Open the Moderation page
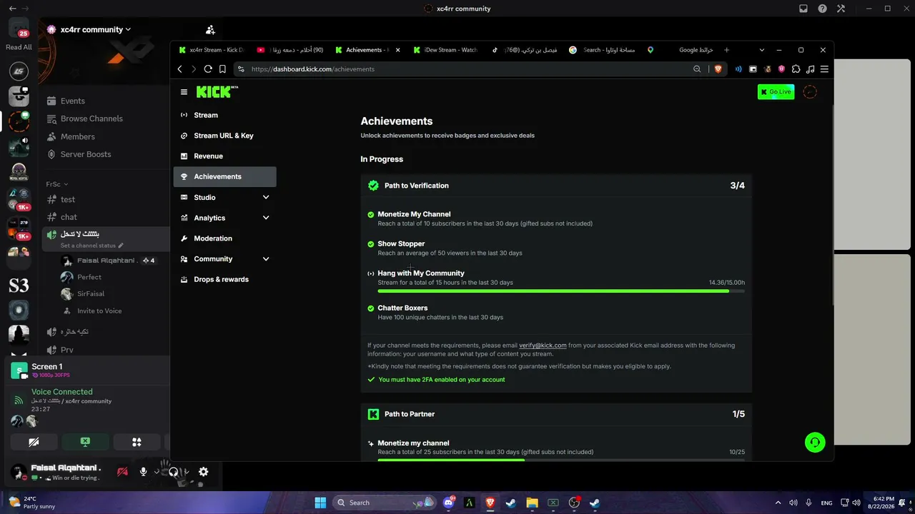915x514 pixels. pos(224,238)
